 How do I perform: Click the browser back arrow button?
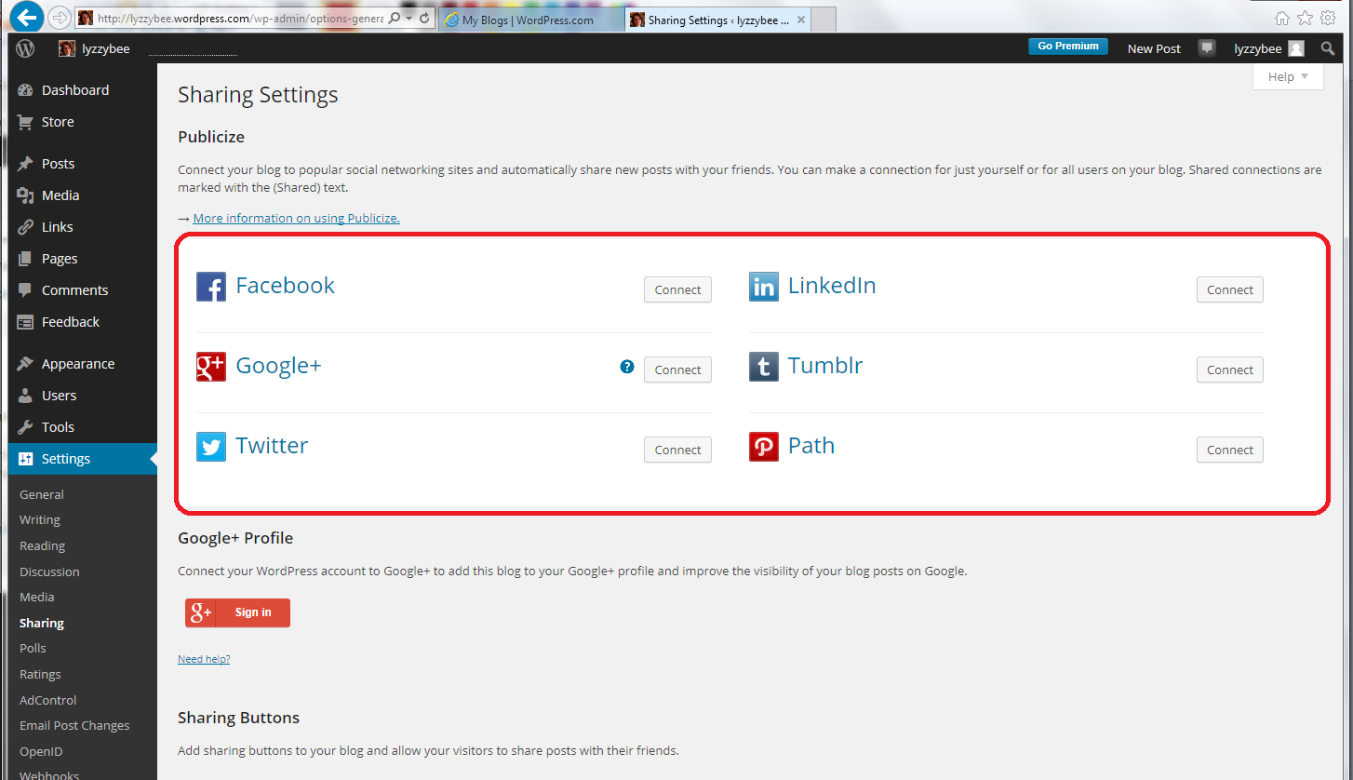pyautogui.click(x=28, y=17)
